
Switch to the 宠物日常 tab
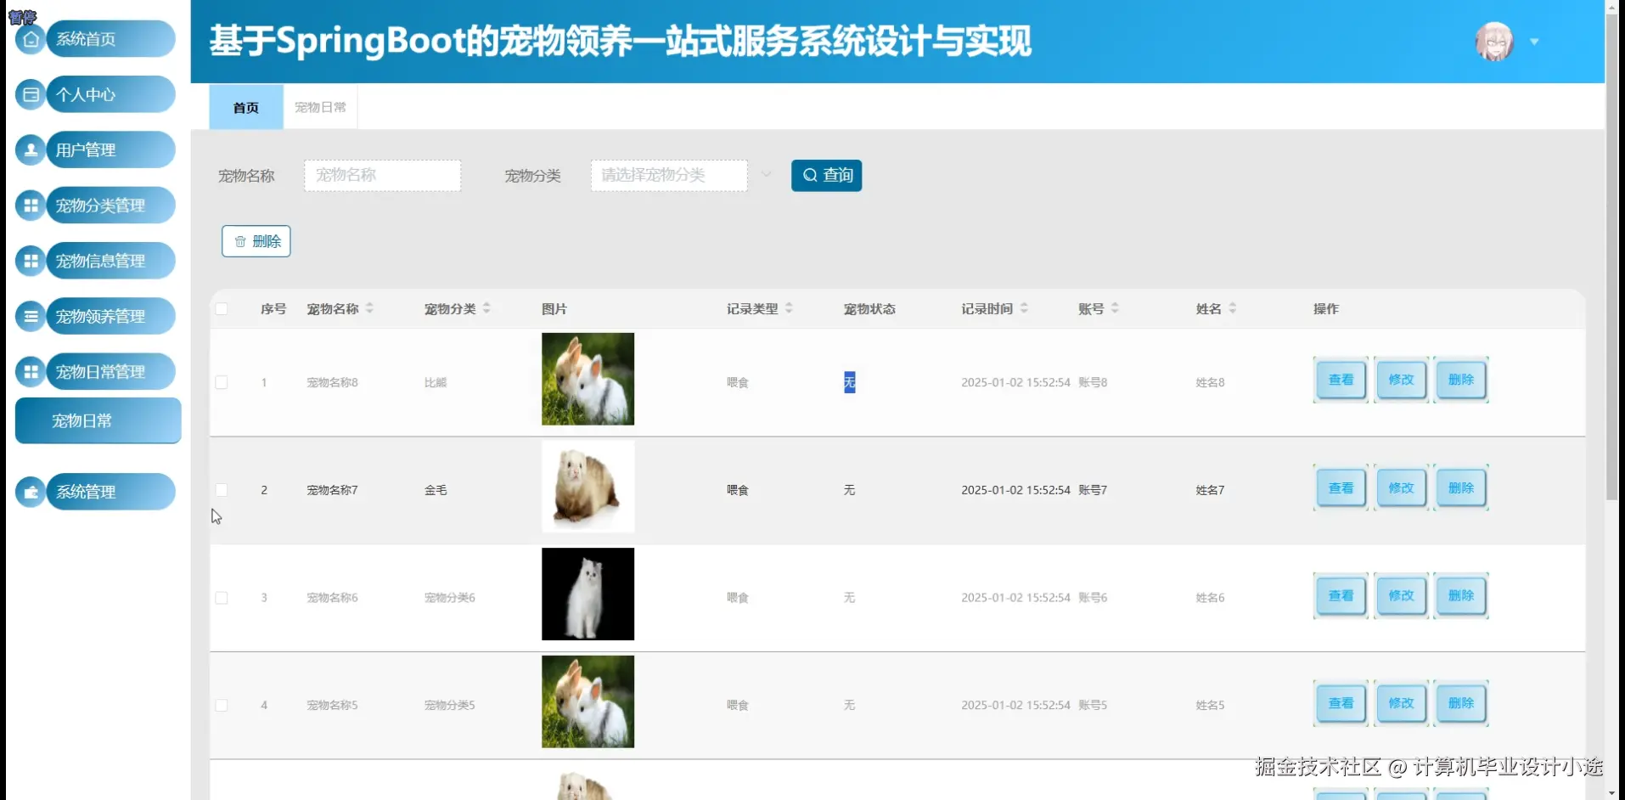tap(320, 107)
